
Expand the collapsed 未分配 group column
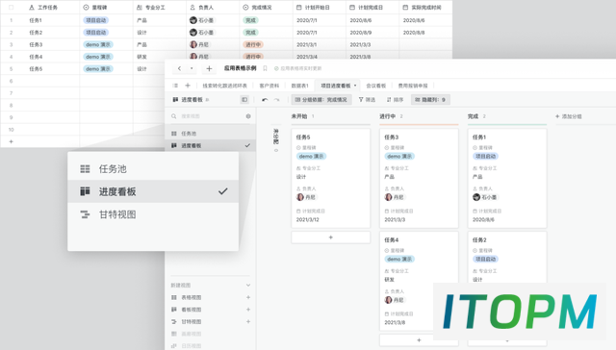click(276, 139)
